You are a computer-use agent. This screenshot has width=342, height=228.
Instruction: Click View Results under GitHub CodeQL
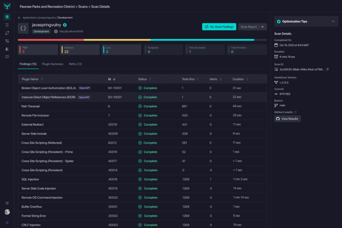pos(287,119)
